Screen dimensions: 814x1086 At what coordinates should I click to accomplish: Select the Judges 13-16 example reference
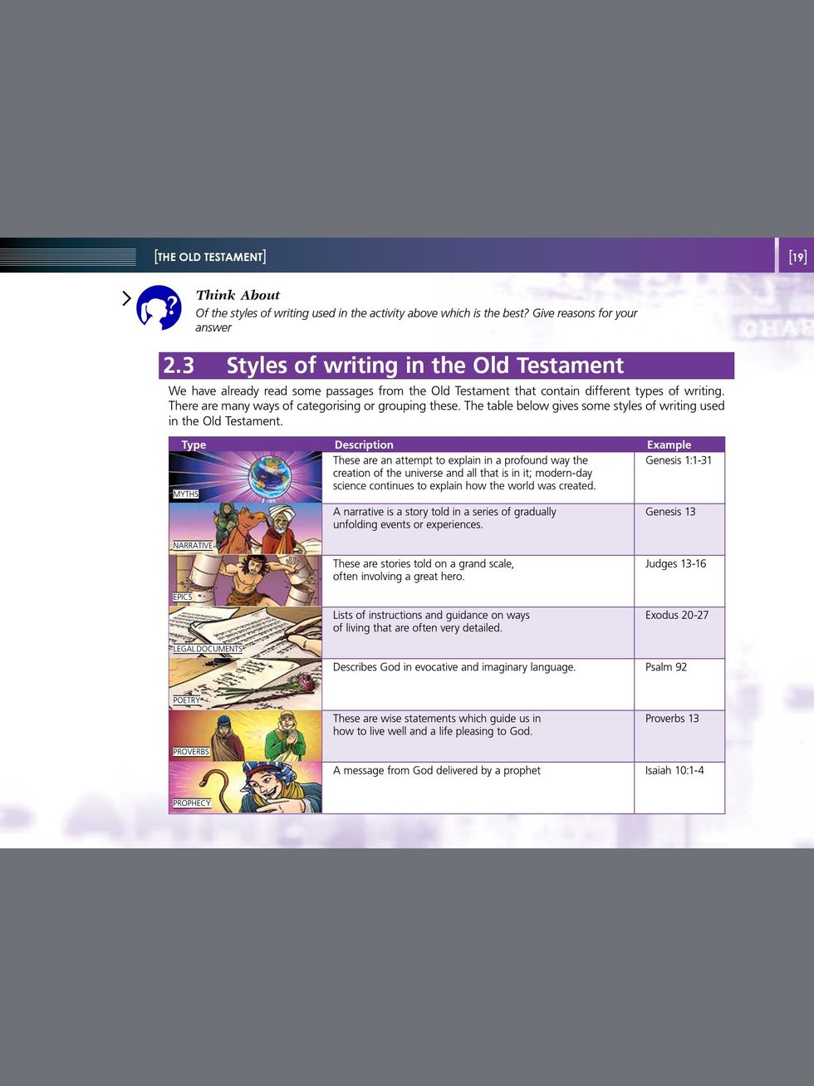click(x=675, y=563)
